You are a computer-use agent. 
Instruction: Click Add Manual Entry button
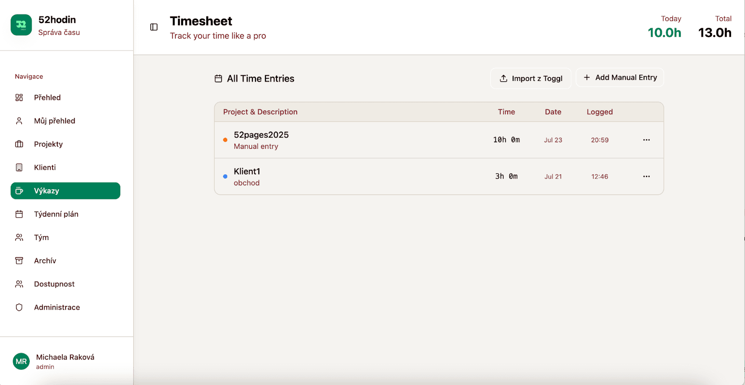pos(620,78)
